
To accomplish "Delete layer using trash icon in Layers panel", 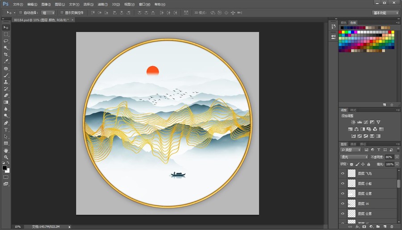I will 391,227.
